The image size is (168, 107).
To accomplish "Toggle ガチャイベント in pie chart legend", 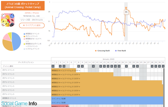I will point(31,36).
